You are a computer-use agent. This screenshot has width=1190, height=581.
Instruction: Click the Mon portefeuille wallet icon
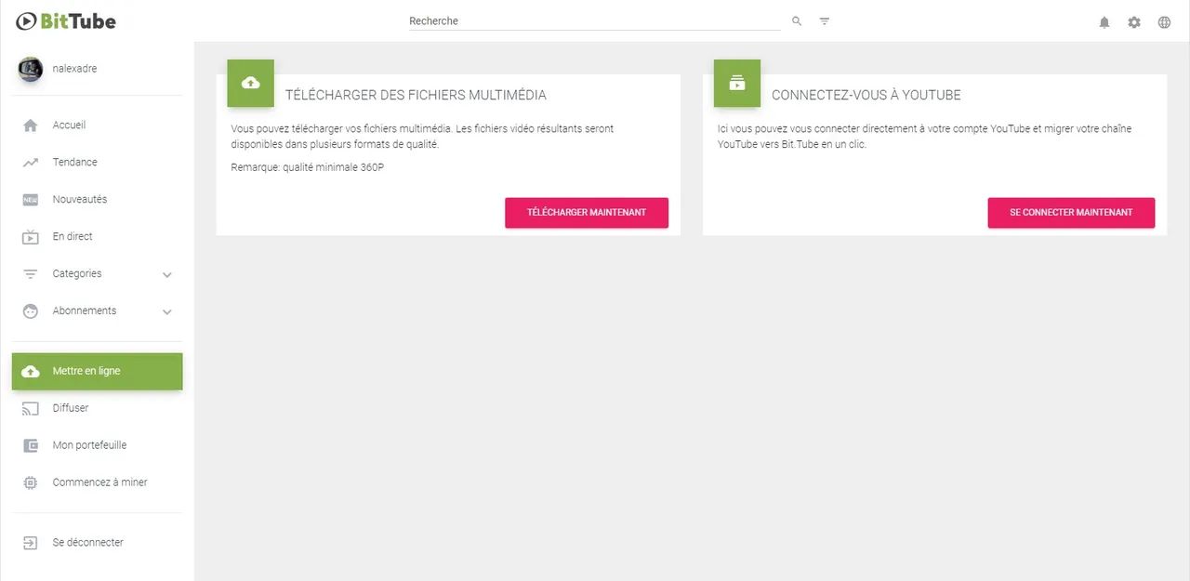[31, 445]
